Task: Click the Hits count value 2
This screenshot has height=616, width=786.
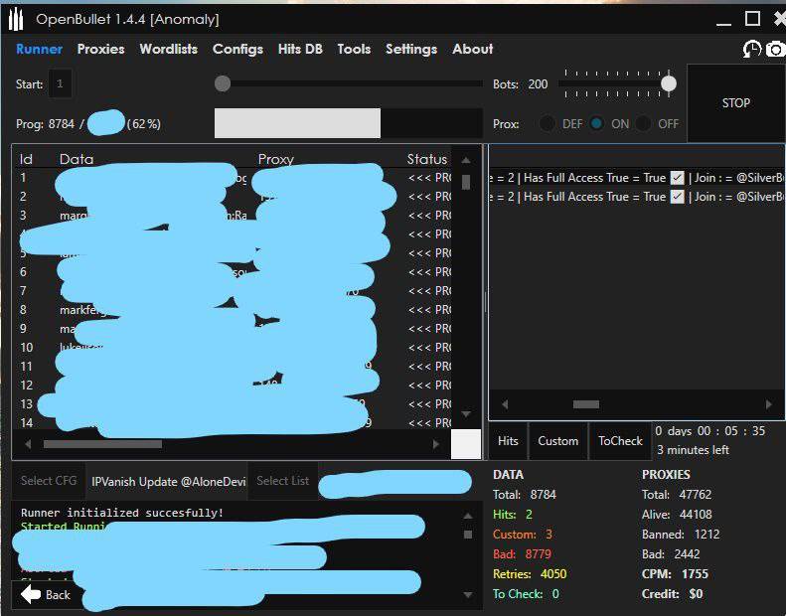Action: 529,515
